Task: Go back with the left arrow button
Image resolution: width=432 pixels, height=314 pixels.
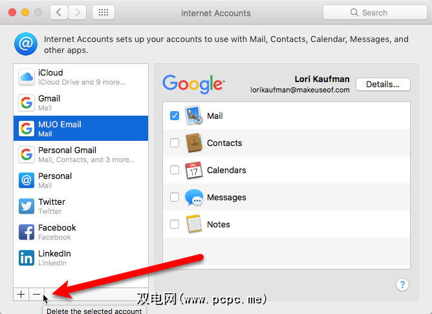Action: click(x=59, y=12)
